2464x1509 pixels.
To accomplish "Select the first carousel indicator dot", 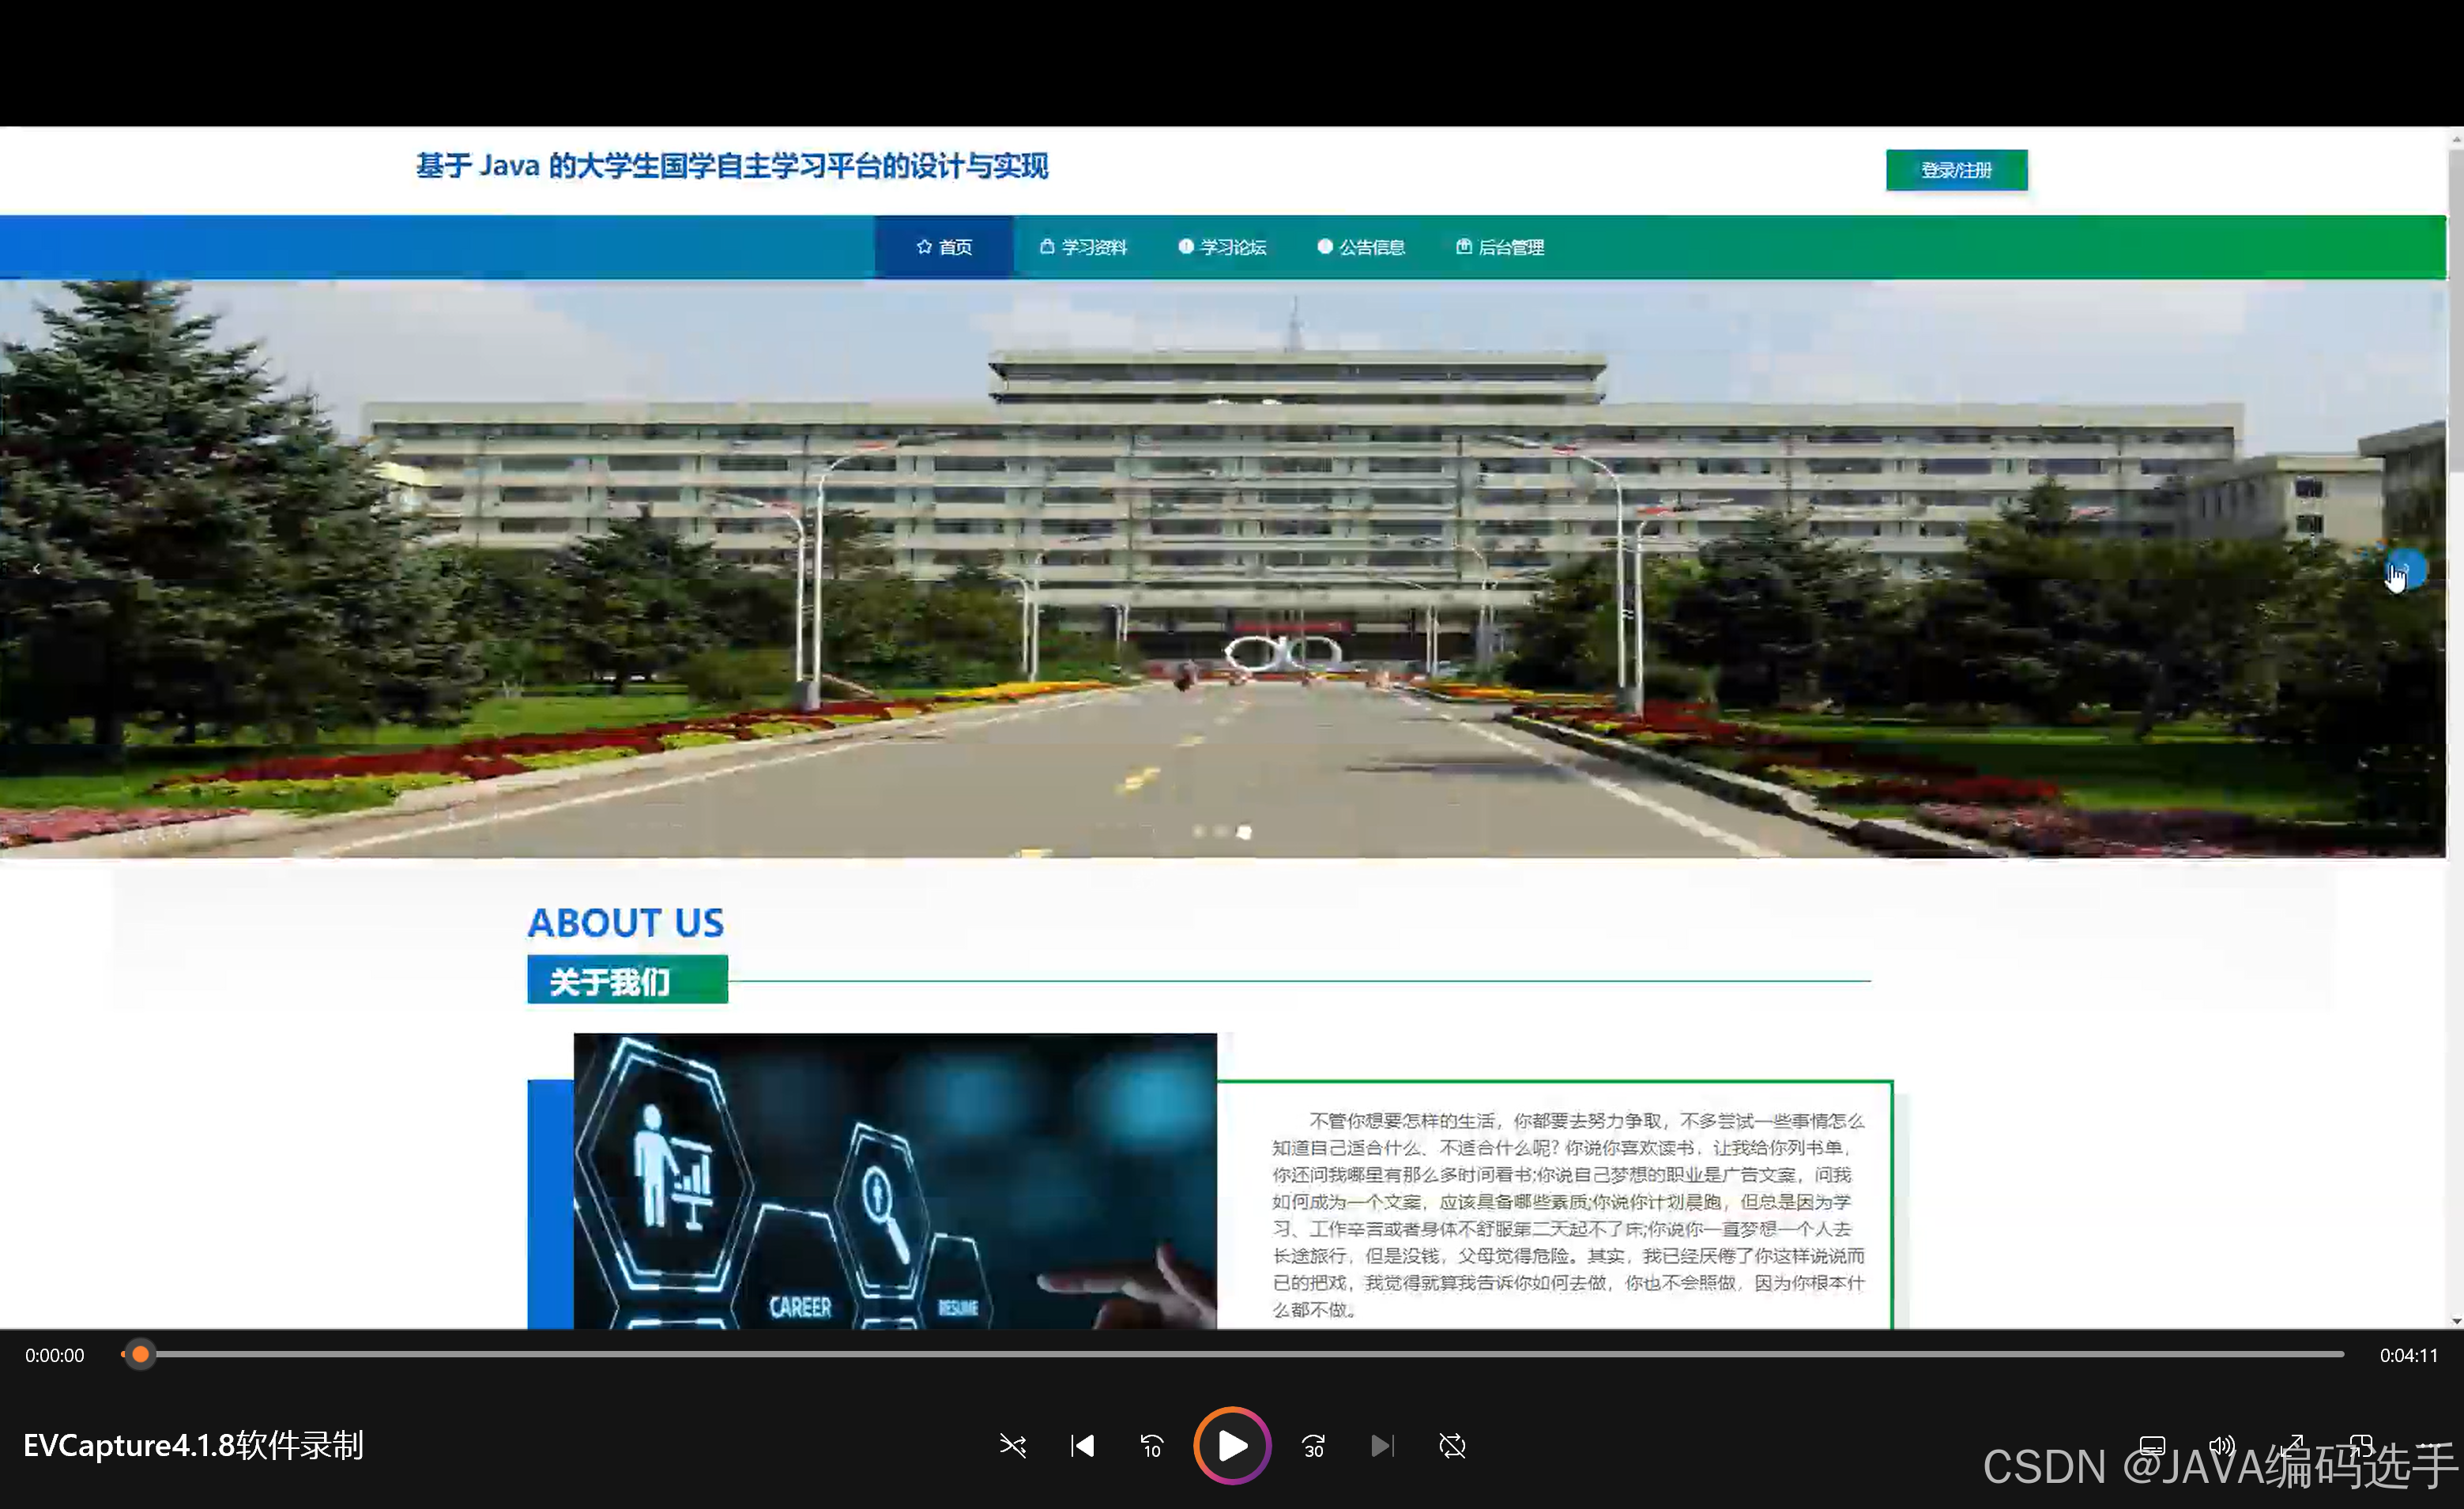I will coord(1198,831).
